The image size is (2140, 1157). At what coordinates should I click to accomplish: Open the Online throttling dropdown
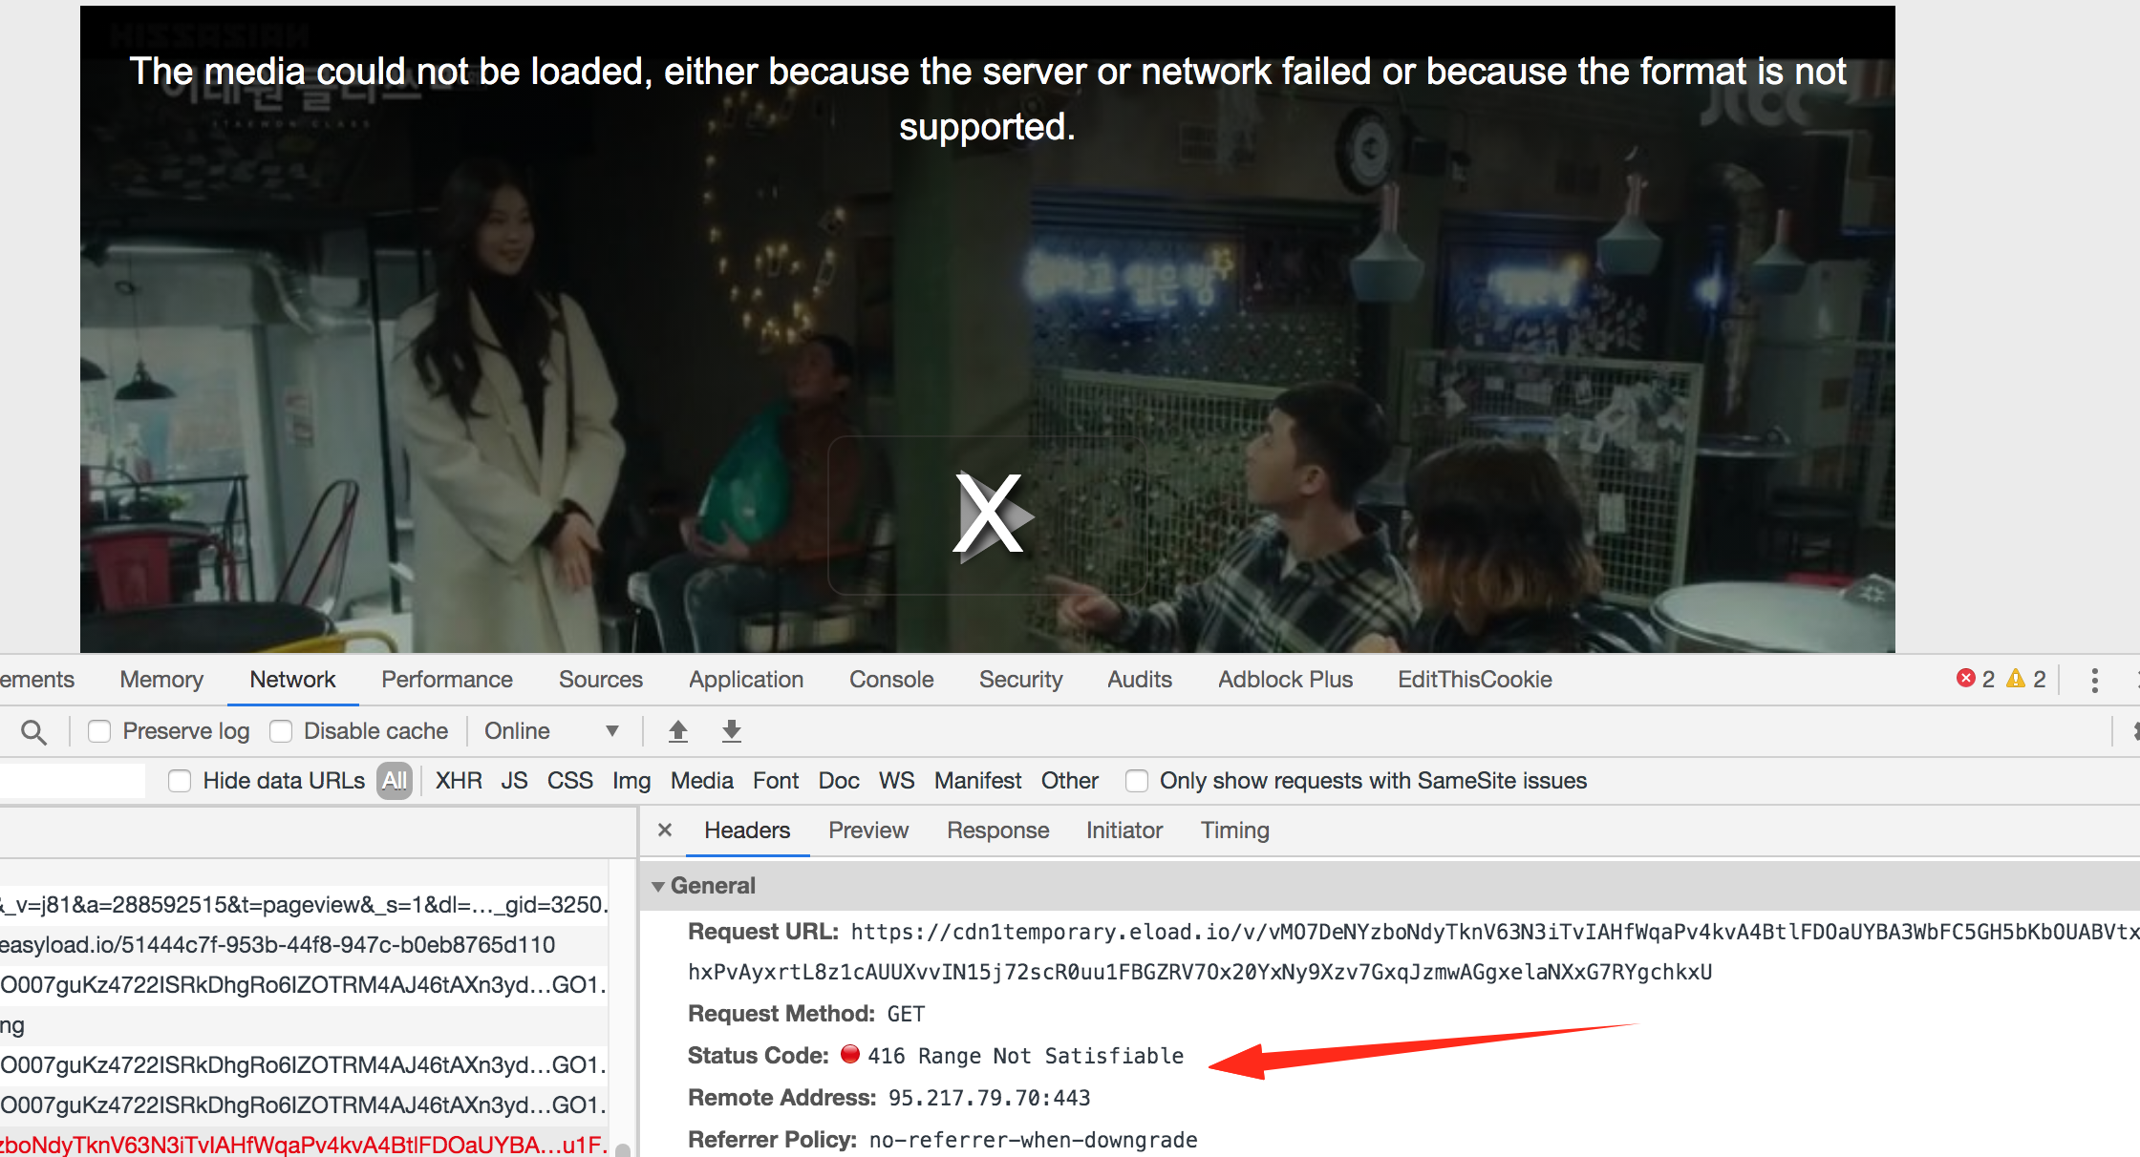tap(551, 731)
